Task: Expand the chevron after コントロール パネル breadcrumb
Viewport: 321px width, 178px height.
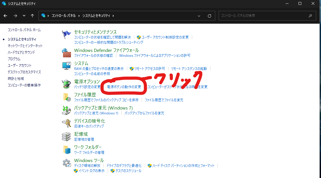Action: pos(79,16)
